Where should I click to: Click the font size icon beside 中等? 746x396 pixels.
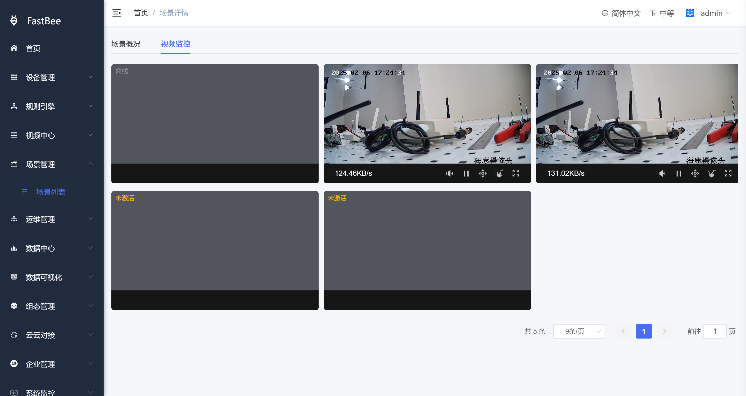(653, 13)
